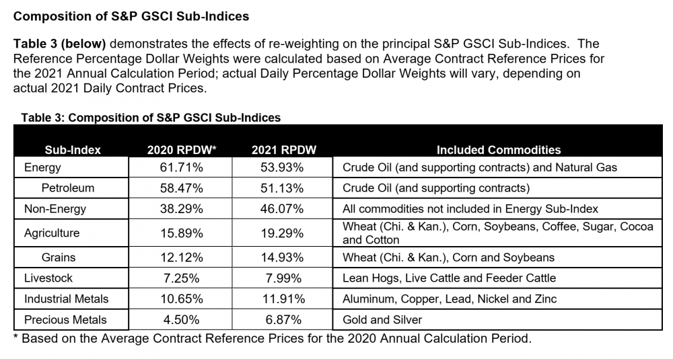Click the "Livestock" row label
The width and height of the screenshot is (673, 359).
48,278
